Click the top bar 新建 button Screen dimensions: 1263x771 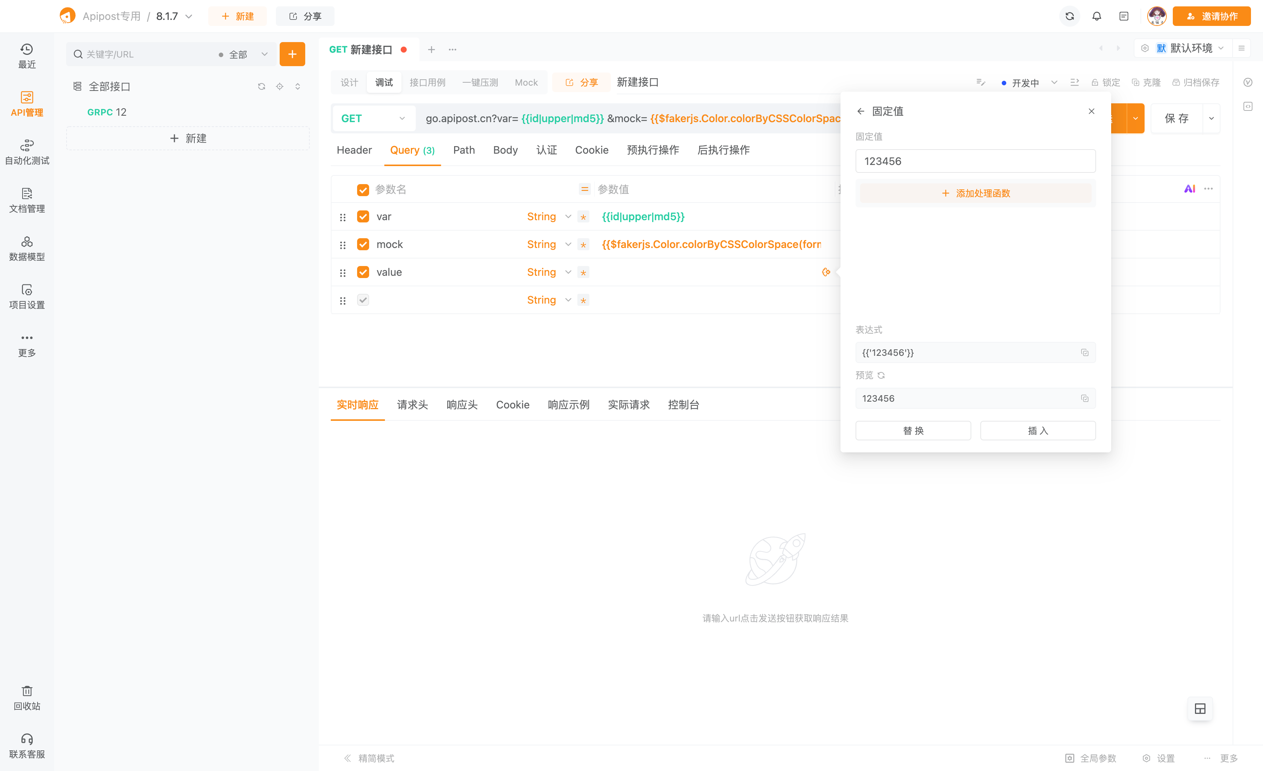[237, 17]
